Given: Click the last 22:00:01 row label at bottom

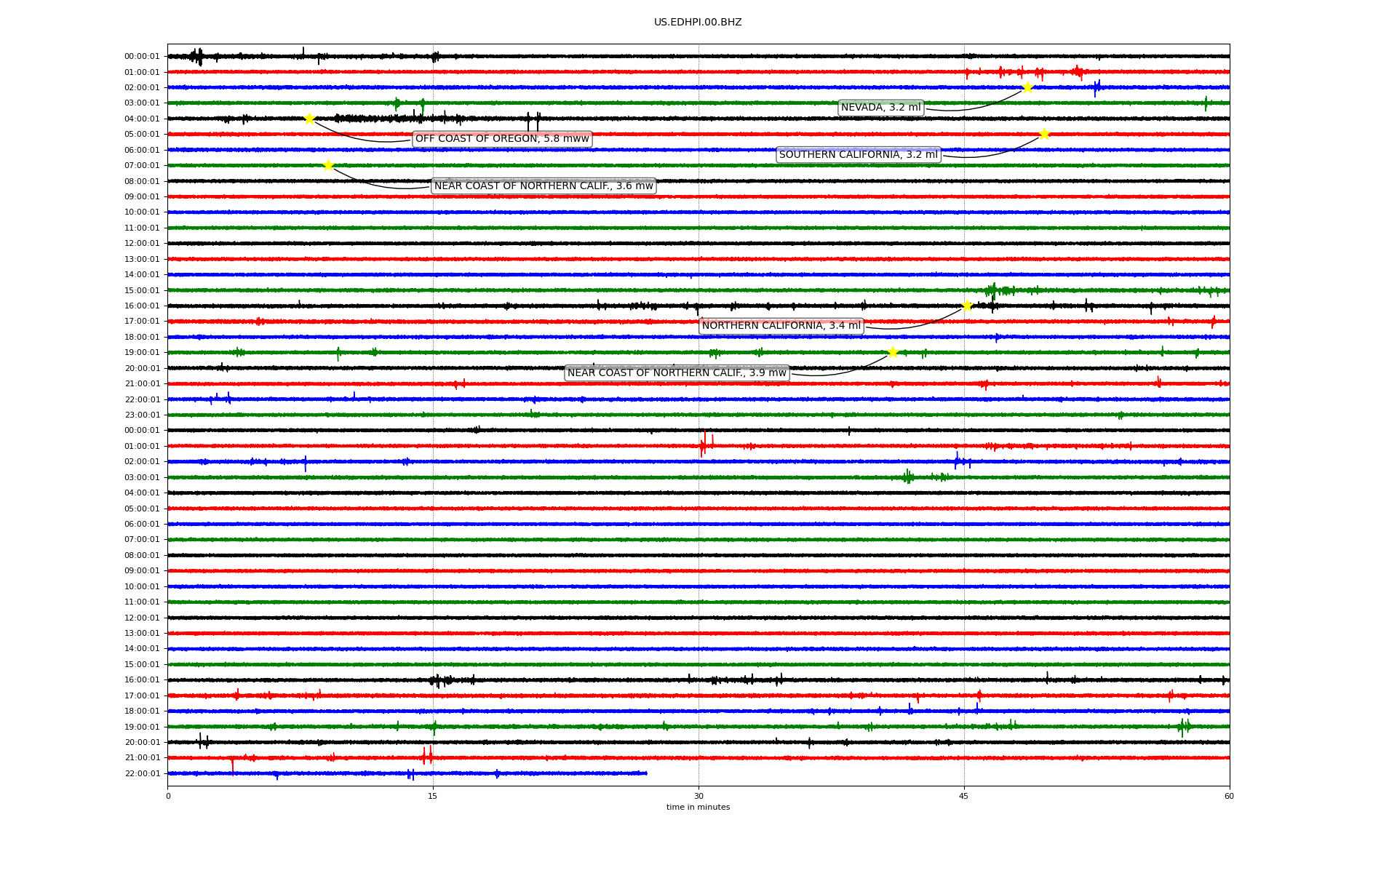Looking at the screenshot, I should (142, 773).
